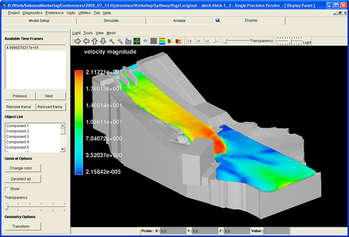This screenshot has height=237, width=349.
Task: Open the Preference menu
Action: (55, 13)
